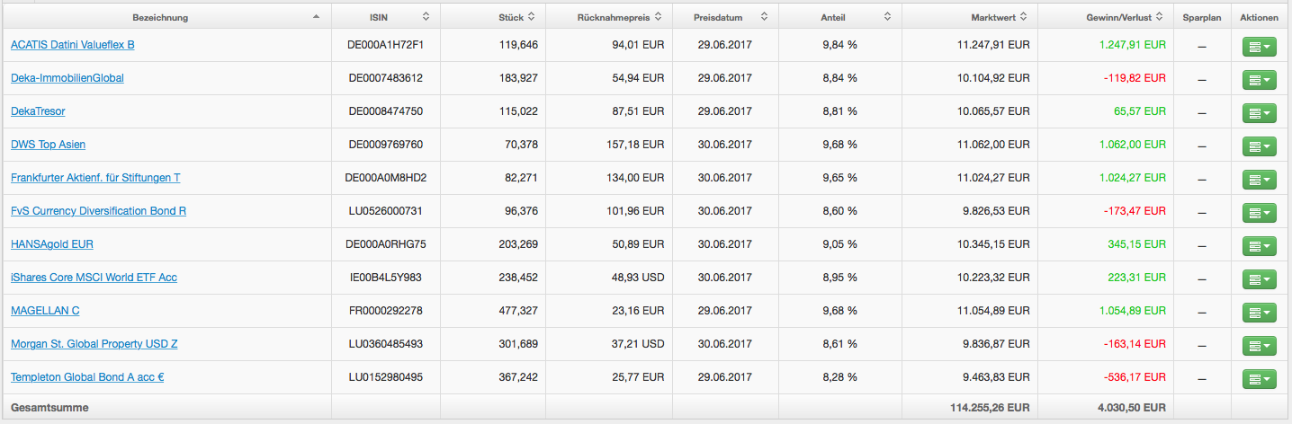Open actions menu for Deka-ImmobilienGlobal row
Screen dimensions: 1292x424
point(1259,80)
